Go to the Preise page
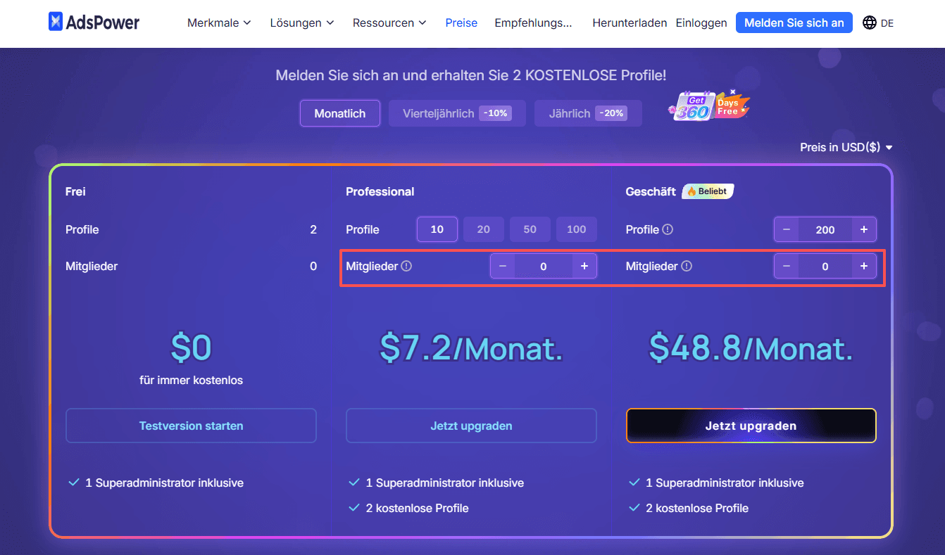 [461, 23]
